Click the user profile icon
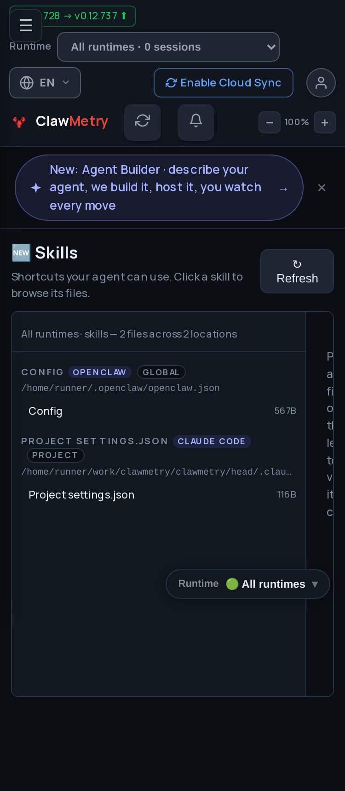The width and height of the screenshot is (345, 791). (x=321, y=83)
